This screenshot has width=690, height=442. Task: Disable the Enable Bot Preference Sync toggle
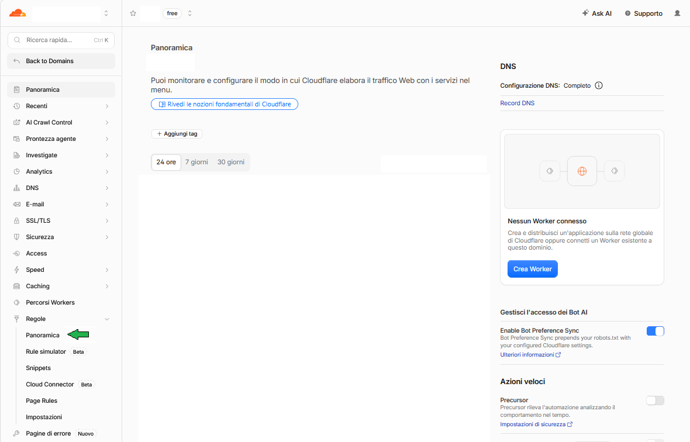(655, 331)
